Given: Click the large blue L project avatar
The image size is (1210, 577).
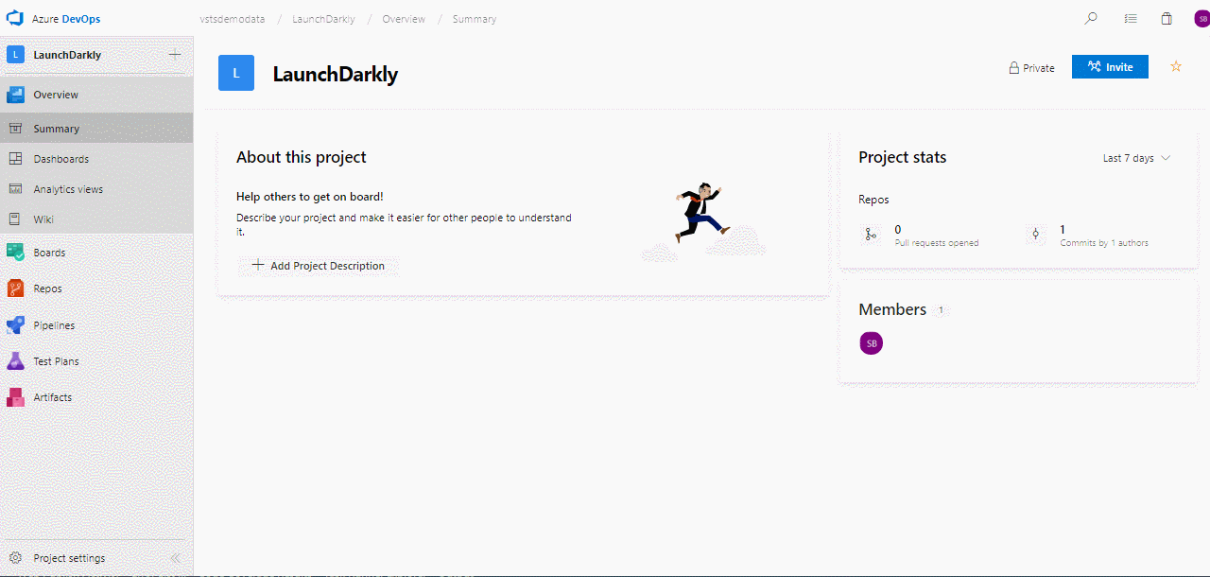Looking at the screenshot, I should 236,73.
